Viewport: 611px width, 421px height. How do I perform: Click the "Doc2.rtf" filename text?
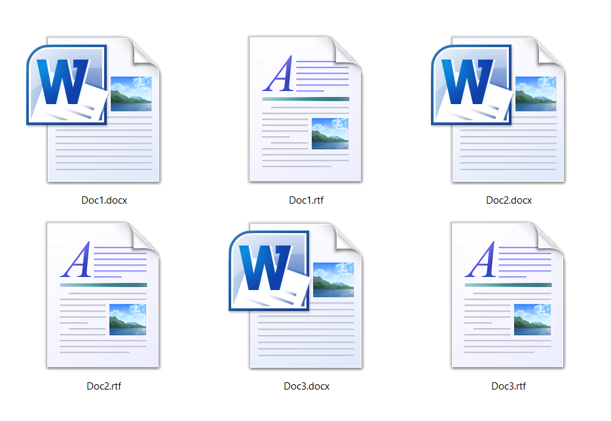(103, 386)
